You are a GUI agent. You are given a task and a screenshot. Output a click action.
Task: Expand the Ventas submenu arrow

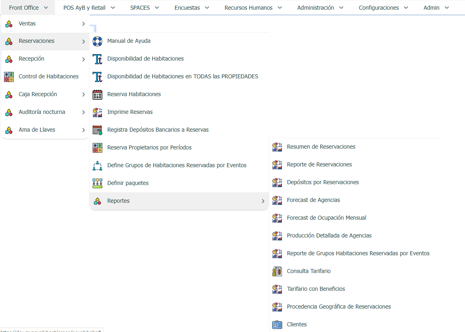coord(83,24)
